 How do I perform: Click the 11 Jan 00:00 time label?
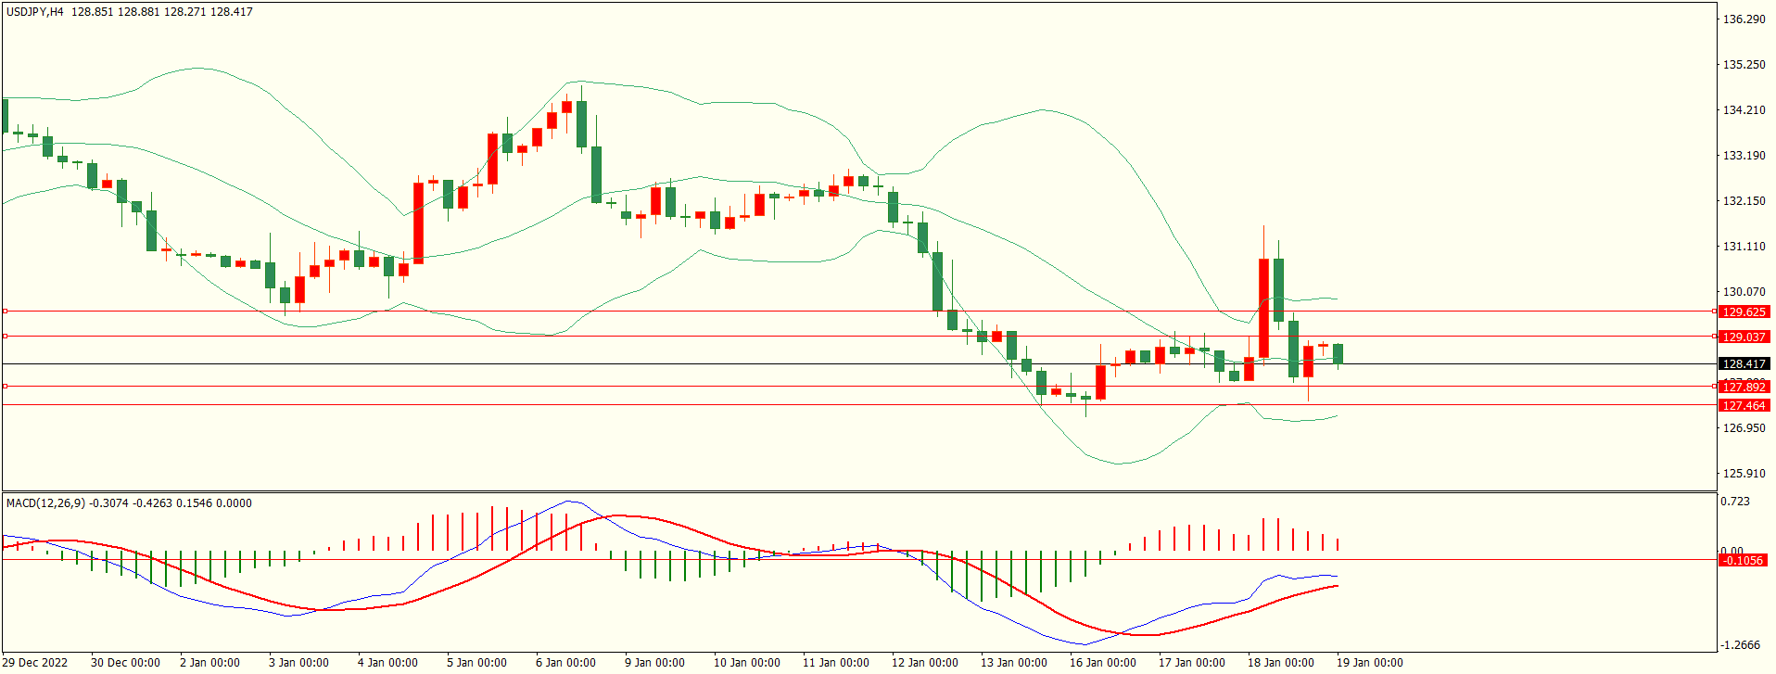click(835, 663)
